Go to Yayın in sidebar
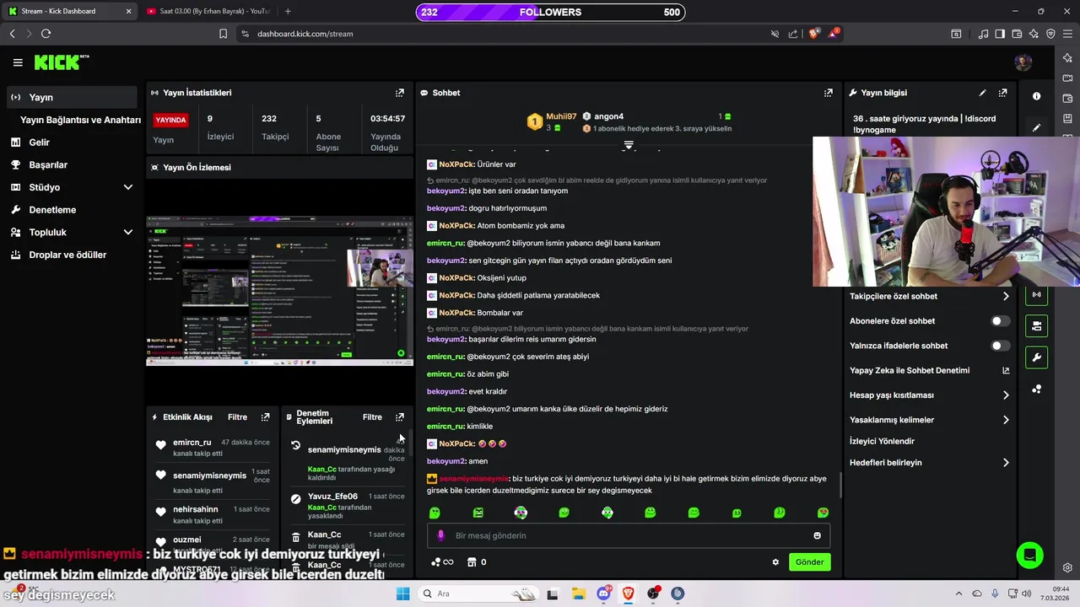The width and height of the screenshot is (1080, 607). [72, 97]
